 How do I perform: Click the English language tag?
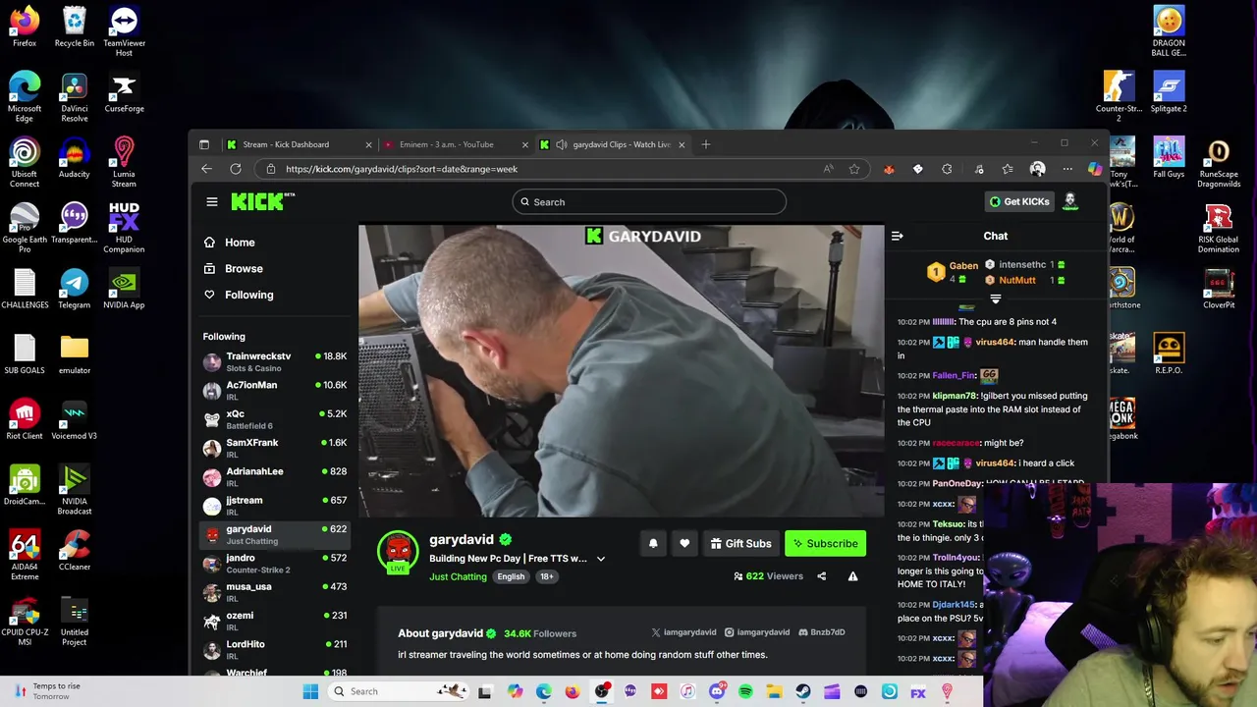[511, 577]
